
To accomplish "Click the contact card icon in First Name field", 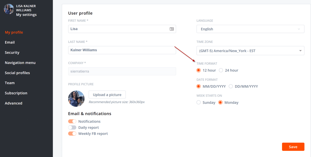I will click(x=172, y=29).
